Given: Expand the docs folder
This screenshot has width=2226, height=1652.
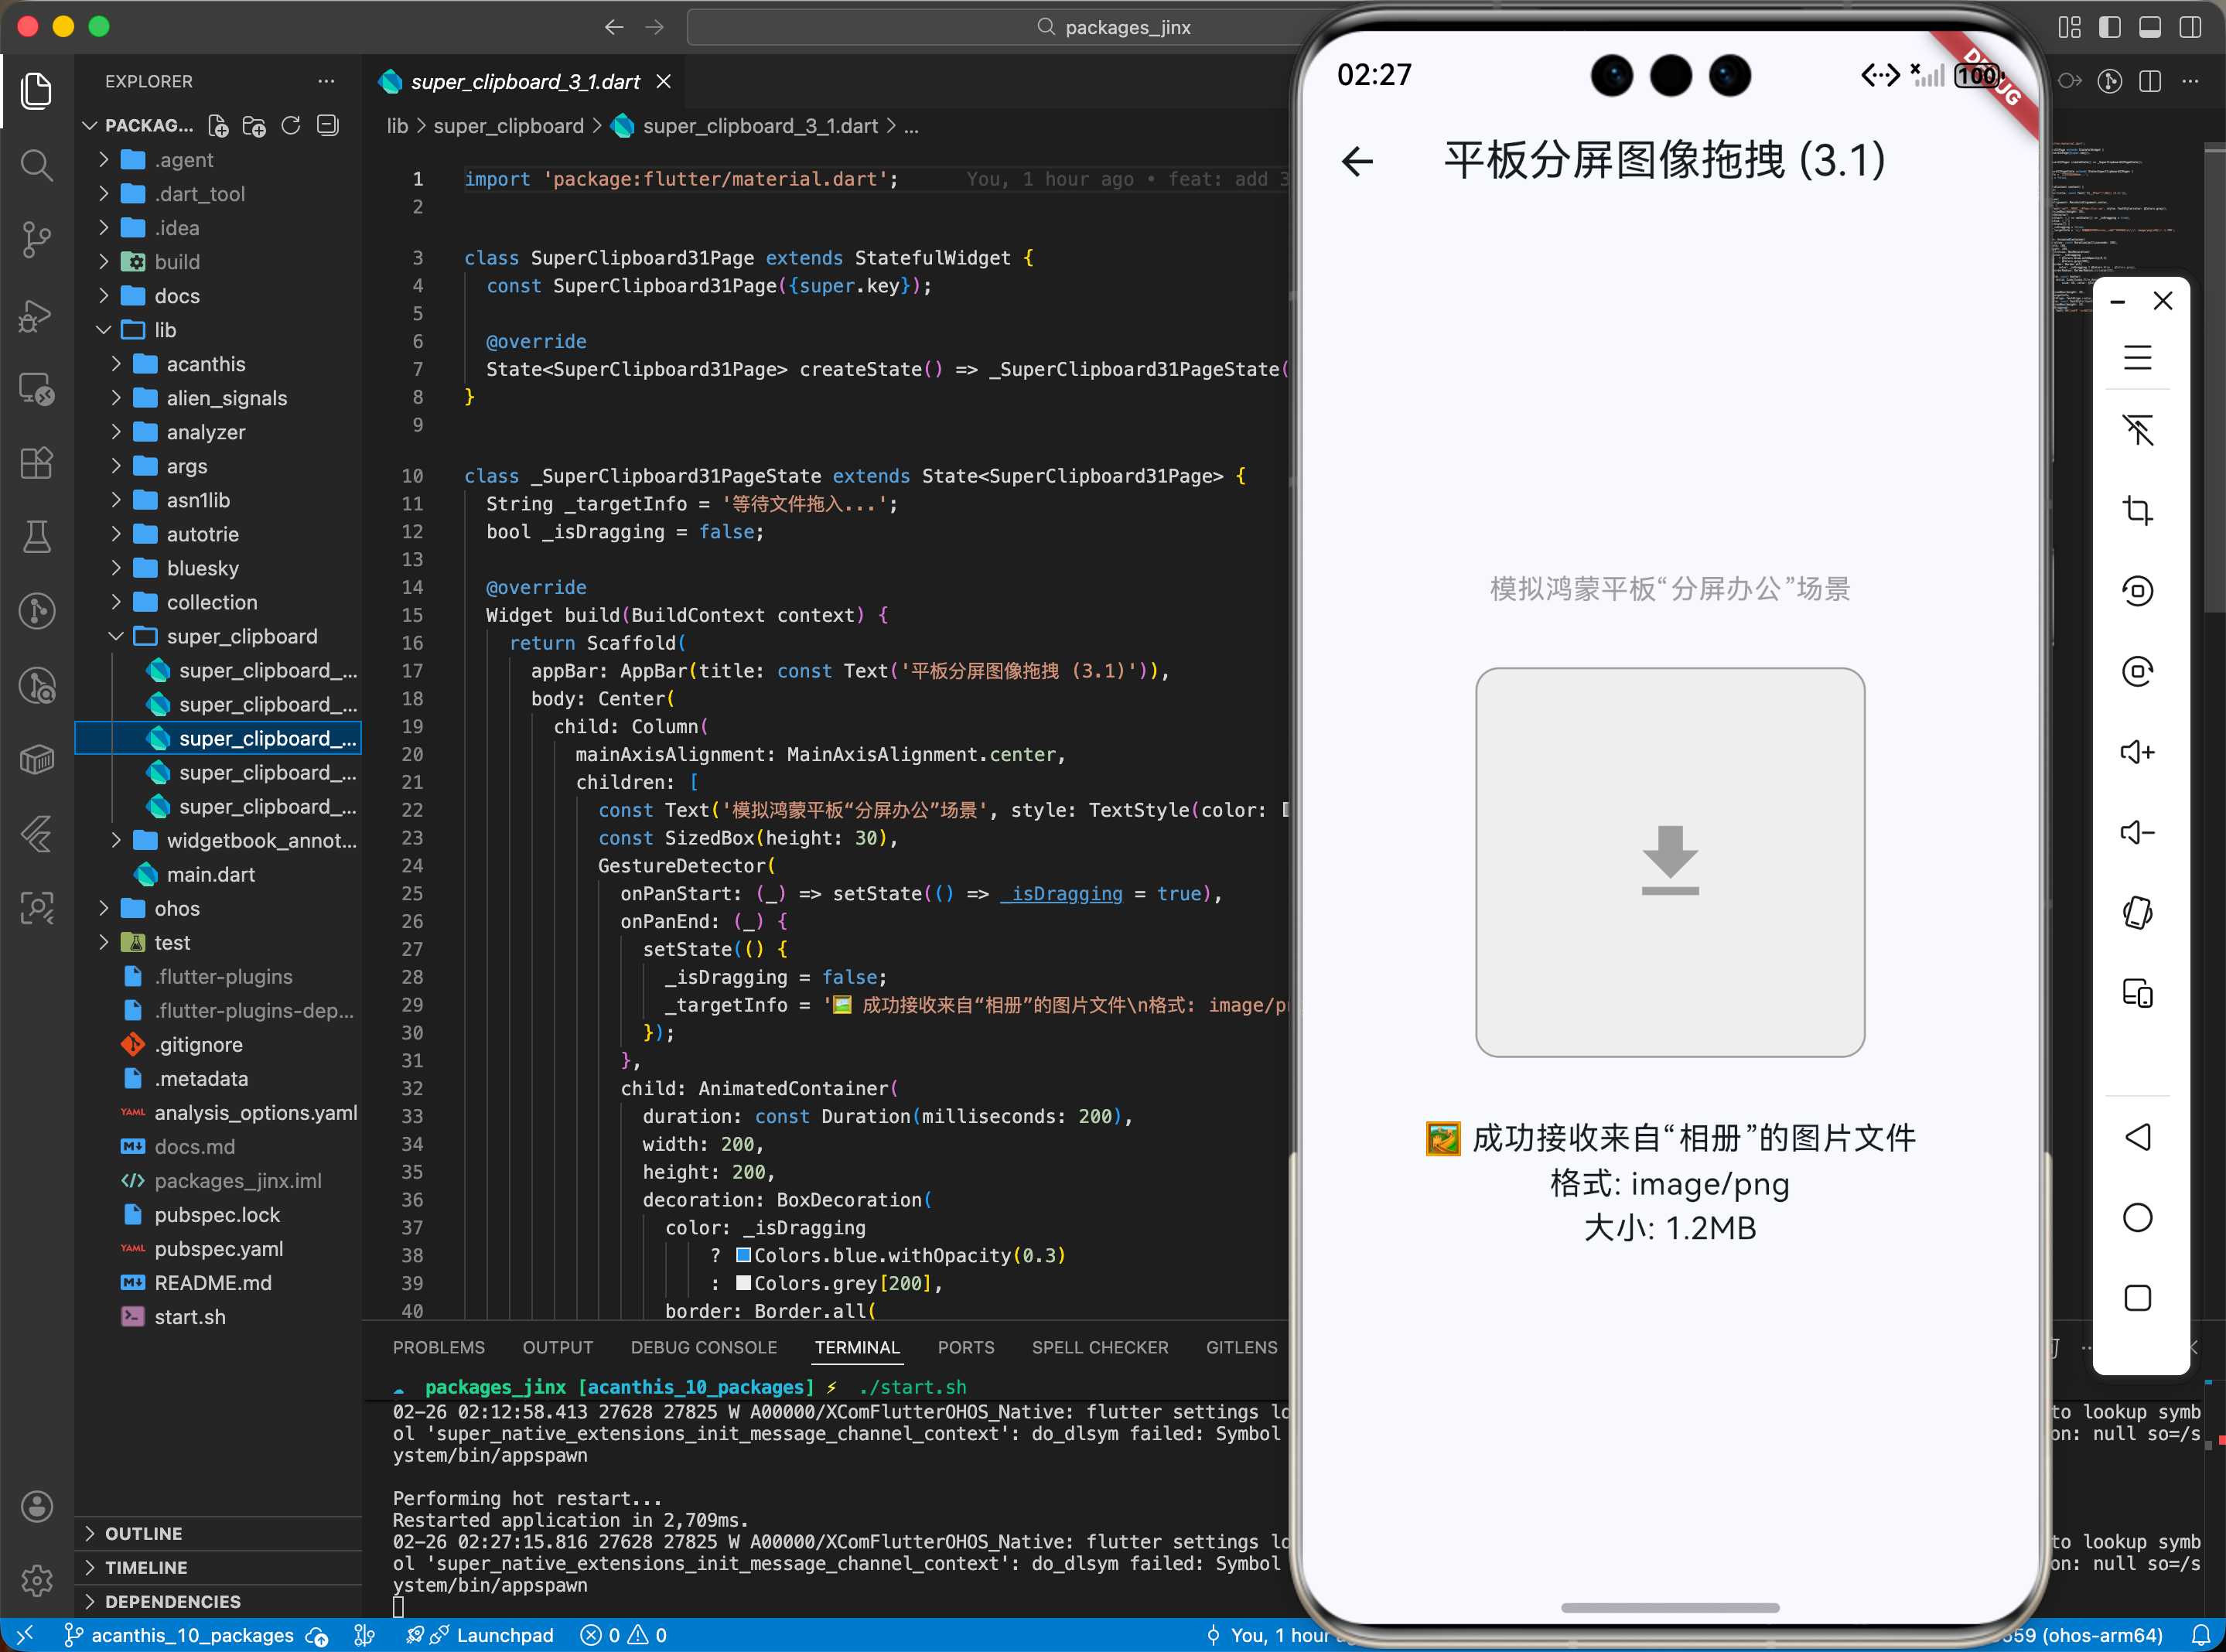Looking at the screenshot, I should tap(177, 296).
